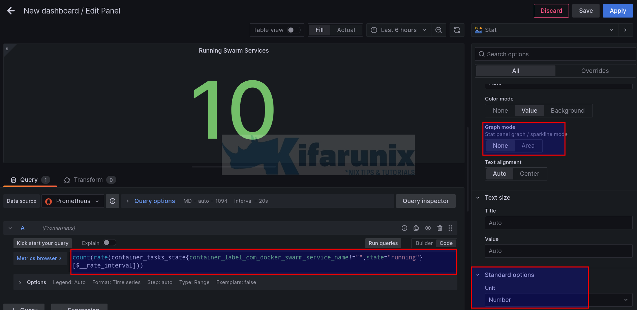Switch to the Overrides tab

coord(595,71)
